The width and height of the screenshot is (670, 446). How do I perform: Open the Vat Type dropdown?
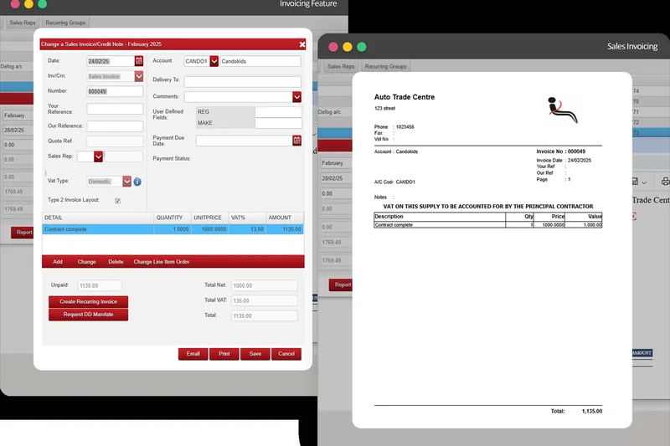click(x=127, y=181)
